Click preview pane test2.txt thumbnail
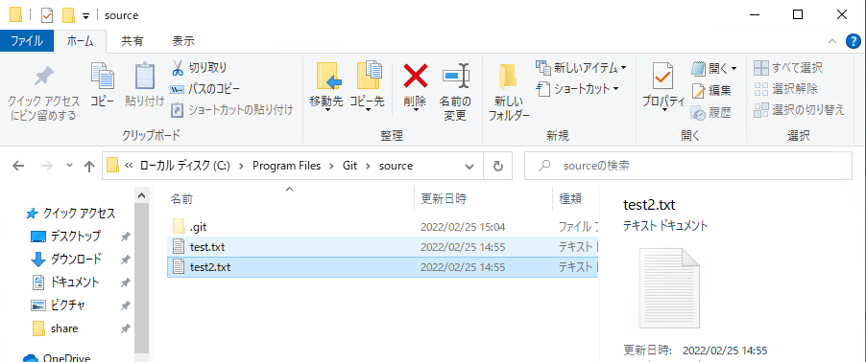Image resolution: width=866 pixels, height=362 pixels. pyautogui.click(x=669, y=287)
